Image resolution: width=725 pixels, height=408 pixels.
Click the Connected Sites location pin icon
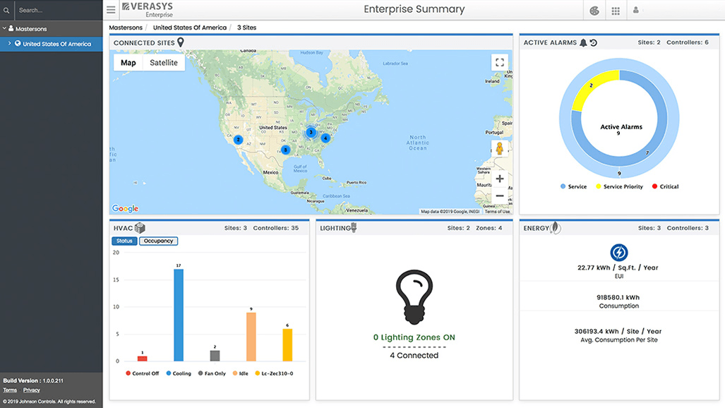pos(181,42)
